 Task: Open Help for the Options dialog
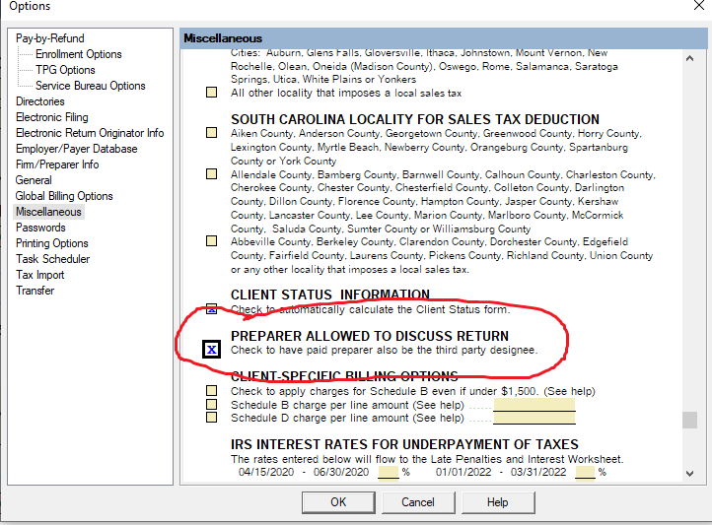point(498,502)
